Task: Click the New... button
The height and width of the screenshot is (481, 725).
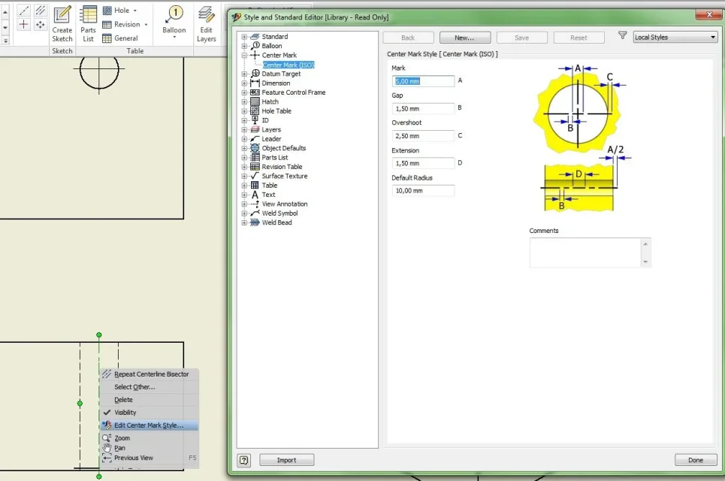Action: click(465, 38)
